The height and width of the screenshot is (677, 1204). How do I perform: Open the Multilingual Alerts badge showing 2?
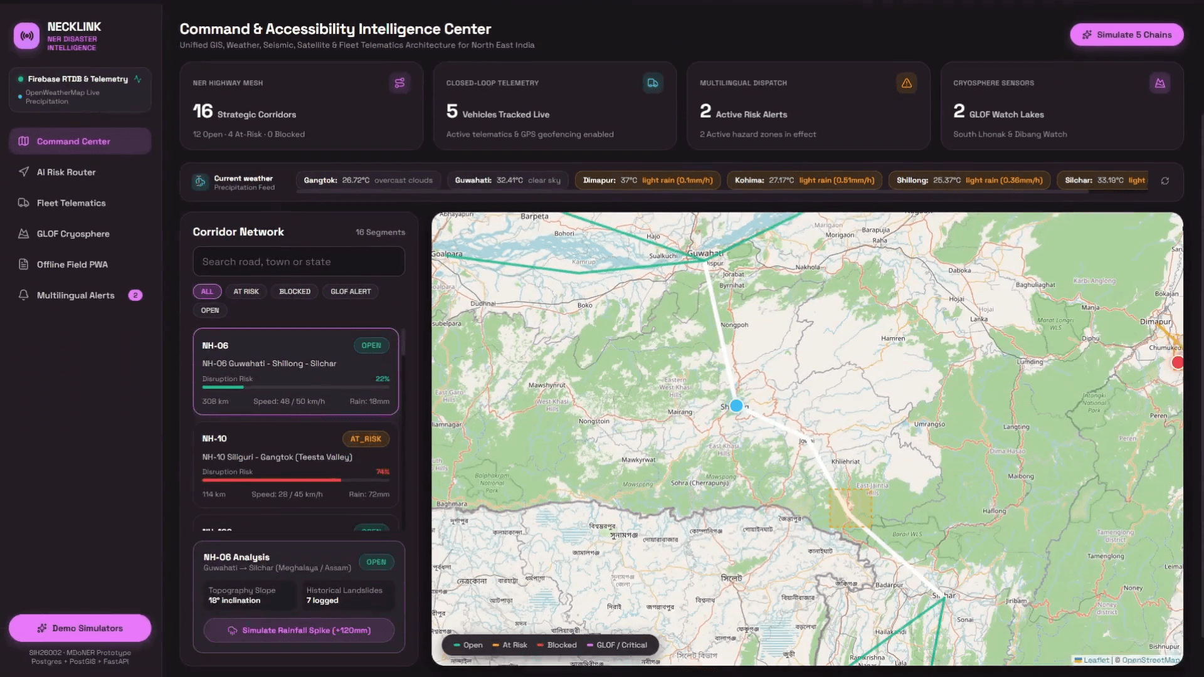pyautogui.click(x=135, y=295)
